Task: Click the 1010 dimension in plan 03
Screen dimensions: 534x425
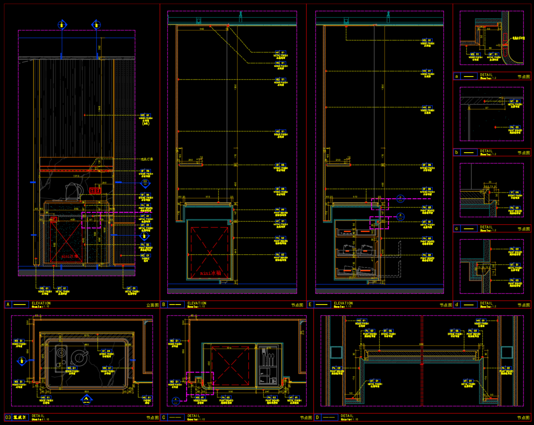Action: tap(86, 335)
